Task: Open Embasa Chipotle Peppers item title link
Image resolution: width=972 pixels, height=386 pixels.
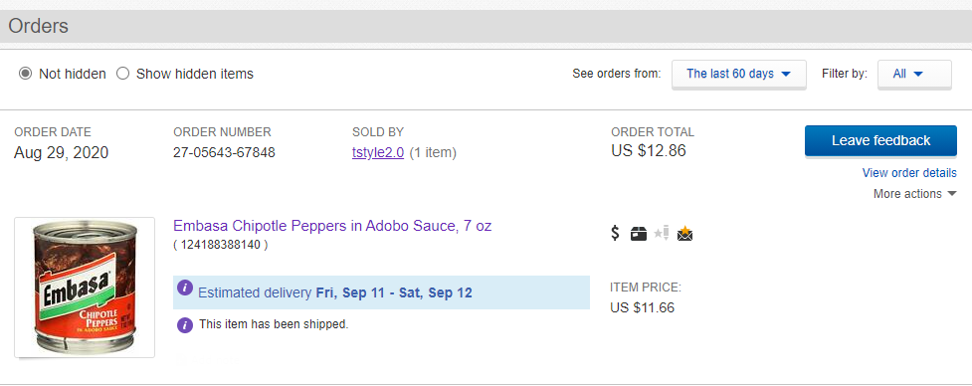Action: pyautogui.click(x=332, y=226)
